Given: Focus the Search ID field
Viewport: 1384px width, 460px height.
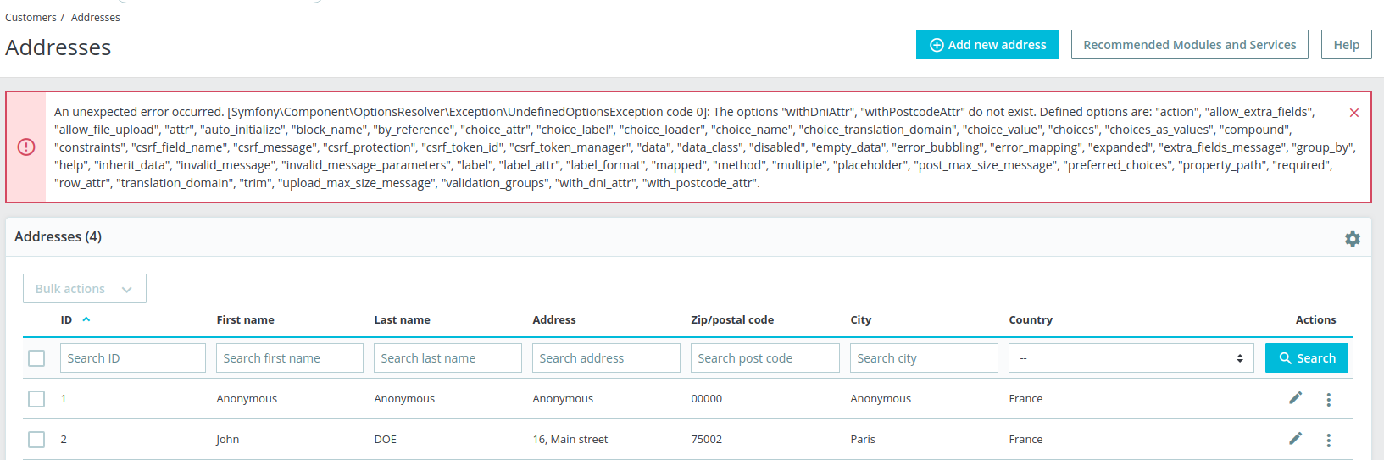Looking at the screenshot, I should coord(133,358).
